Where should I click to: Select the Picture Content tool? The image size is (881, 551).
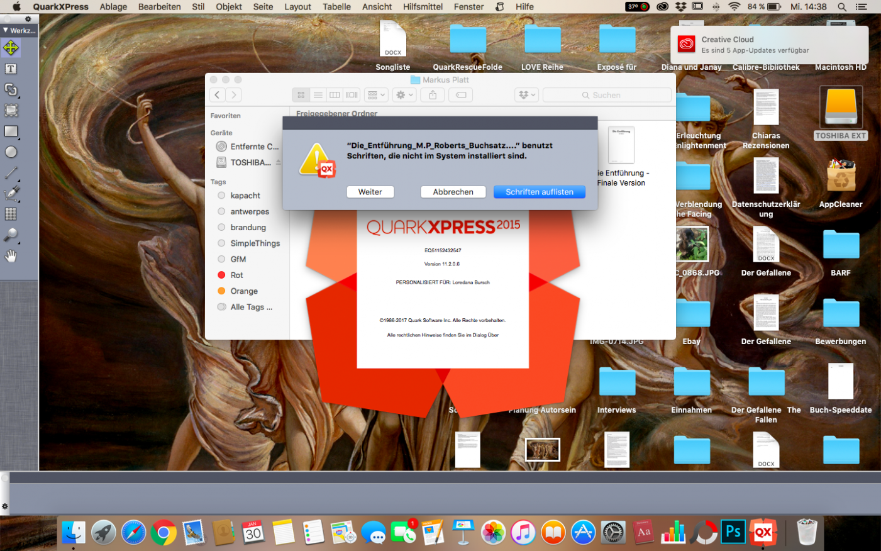pyautogui.click(x=11, y=110)
